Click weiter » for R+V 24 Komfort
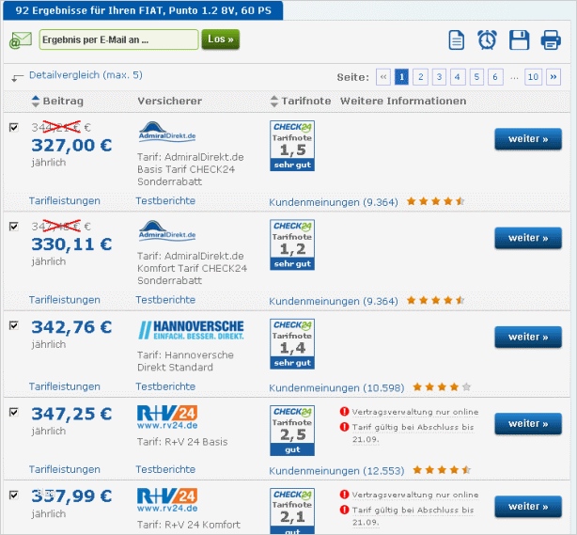Image resolution: width=577 pixels, height=535 pixels. pyautogui.click(x=528, y=506)
